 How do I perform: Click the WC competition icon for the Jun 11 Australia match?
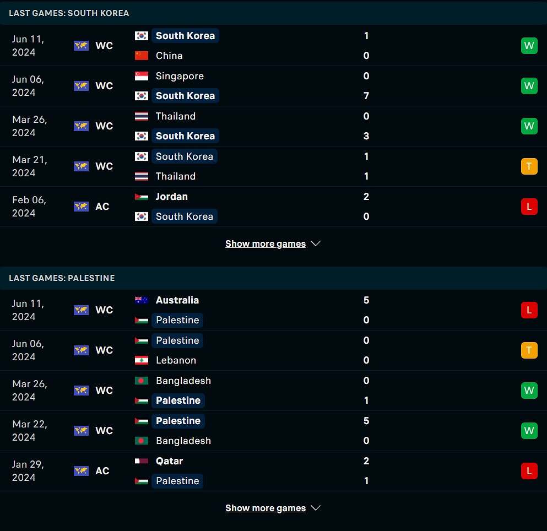pos(81,310)
